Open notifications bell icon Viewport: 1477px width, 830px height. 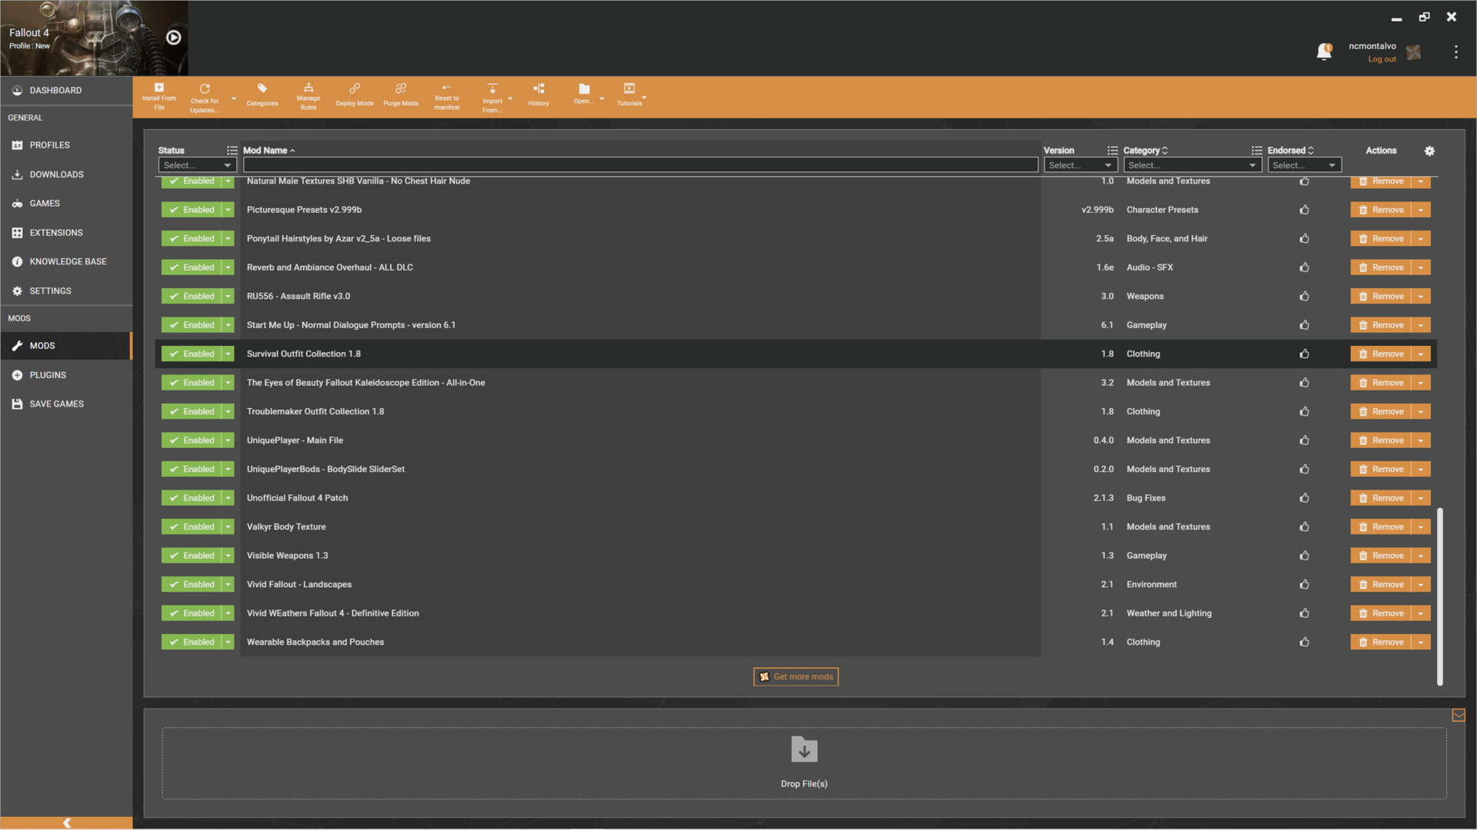pyautogui.click(x=1324, y=51)
